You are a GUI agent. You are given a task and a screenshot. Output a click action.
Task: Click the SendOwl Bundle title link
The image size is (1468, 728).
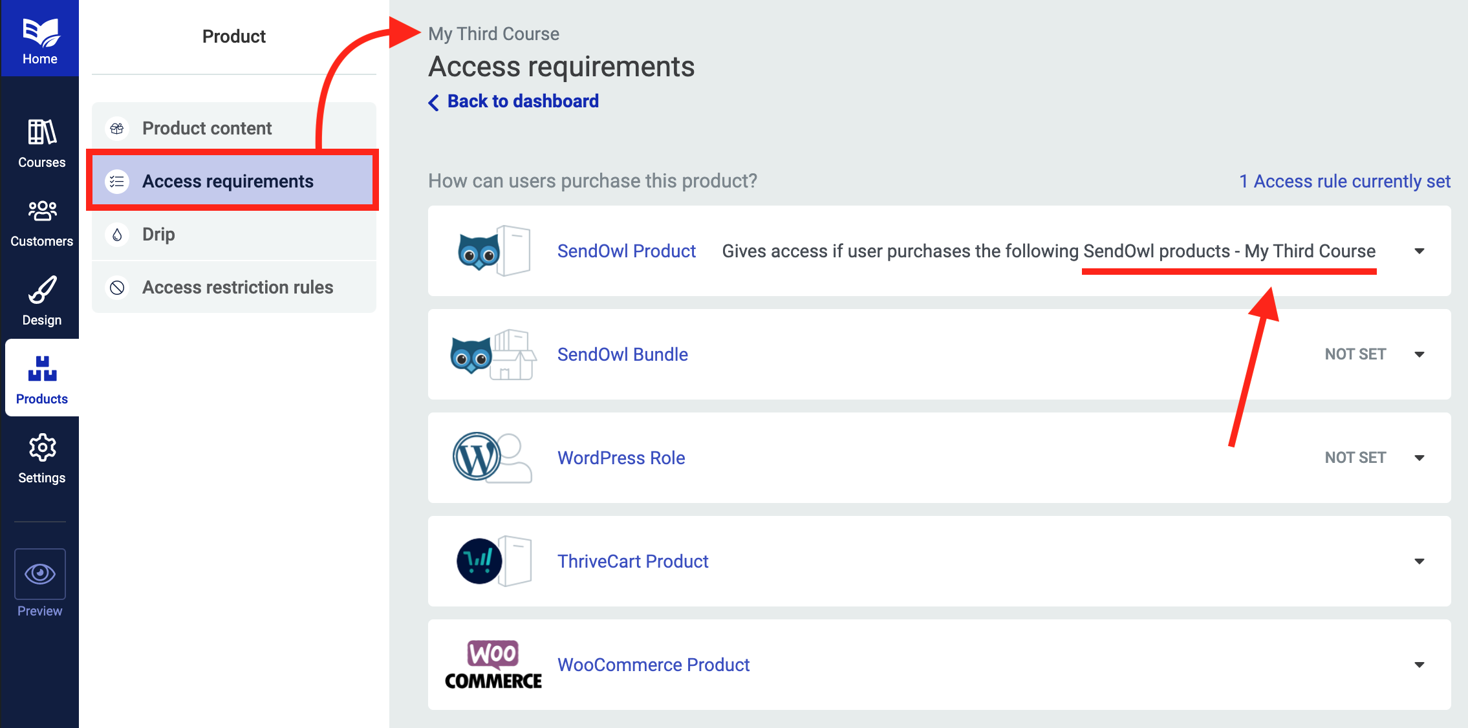coord(622,354)
